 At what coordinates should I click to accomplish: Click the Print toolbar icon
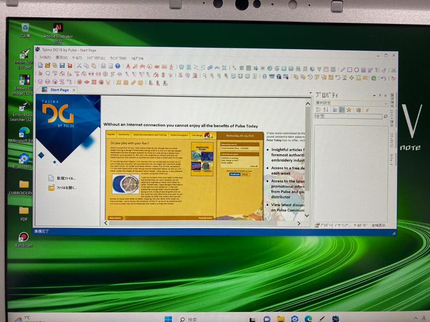coord(103,66)
